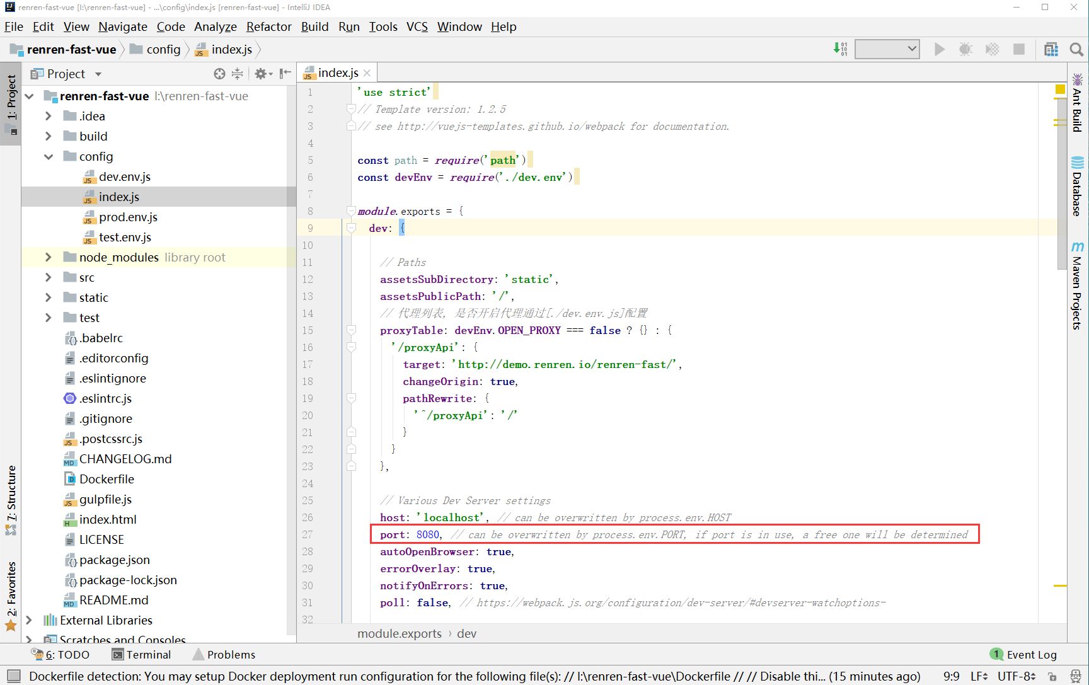Select README.md in the project tree
Viewport: 1089px width, 685px height.
(113, 600)
